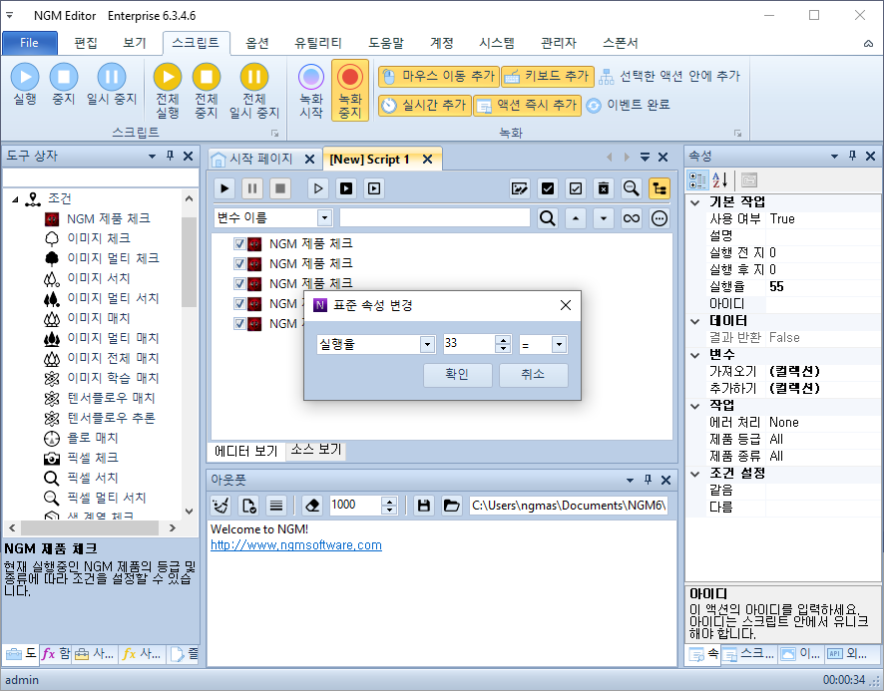This screenshot has height=691, width=884.
Task: Switch to 소스 보기 tab
Action: 316,450
